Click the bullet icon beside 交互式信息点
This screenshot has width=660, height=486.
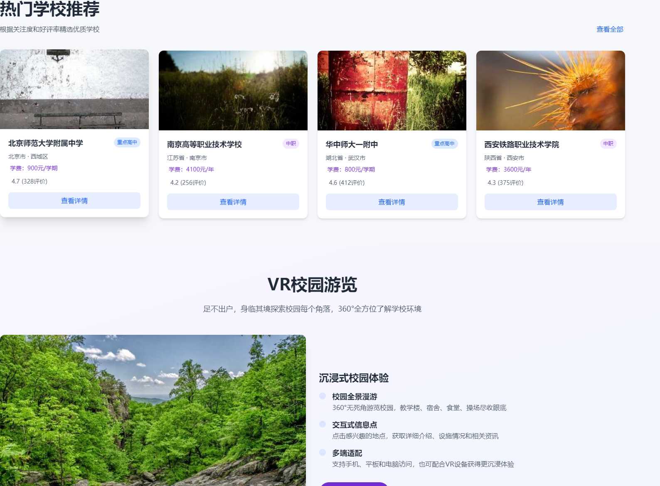click(x=323, y=424)
